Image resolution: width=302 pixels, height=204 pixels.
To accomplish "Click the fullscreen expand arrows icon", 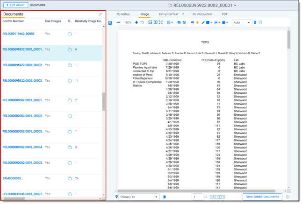I will coord(161,22).
